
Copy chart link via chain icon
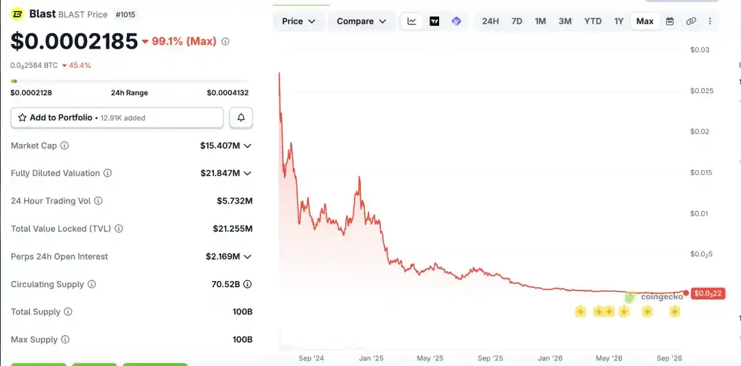(691, 21)
